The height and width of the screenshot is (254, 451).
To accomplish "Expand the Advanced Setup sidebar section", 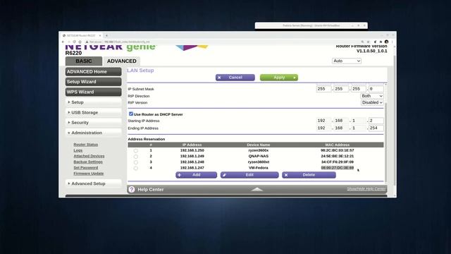I will click(94, 183).
